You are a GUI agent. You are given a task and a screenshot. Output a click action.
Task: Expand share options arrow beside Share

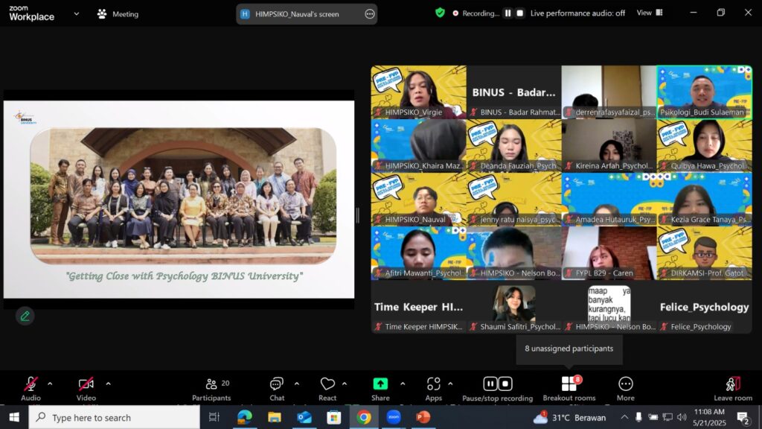pyautogui.click(x=403, y=384)
